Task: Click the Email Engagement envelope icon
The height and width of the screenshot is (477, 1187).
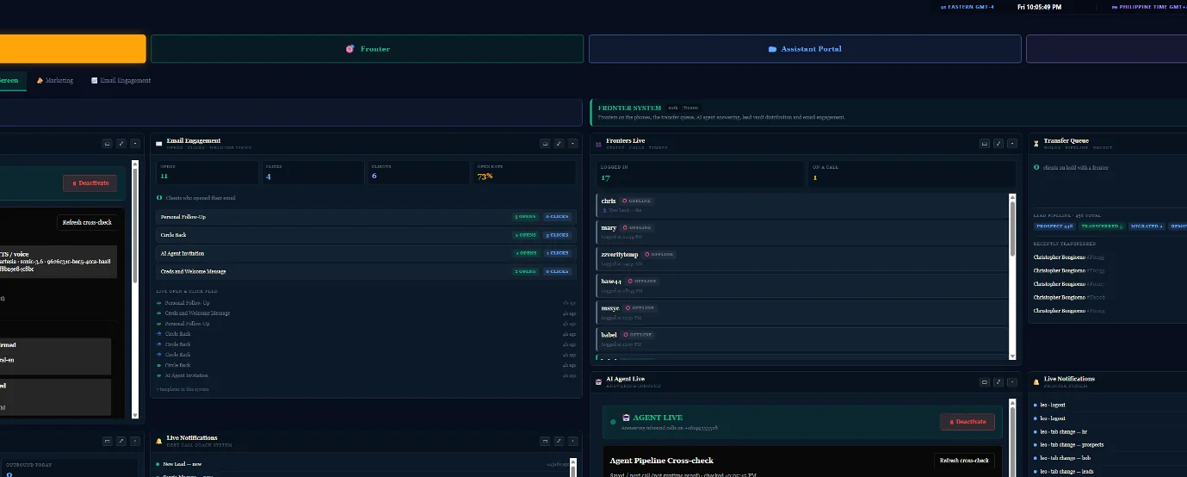Action: [158, 144]
